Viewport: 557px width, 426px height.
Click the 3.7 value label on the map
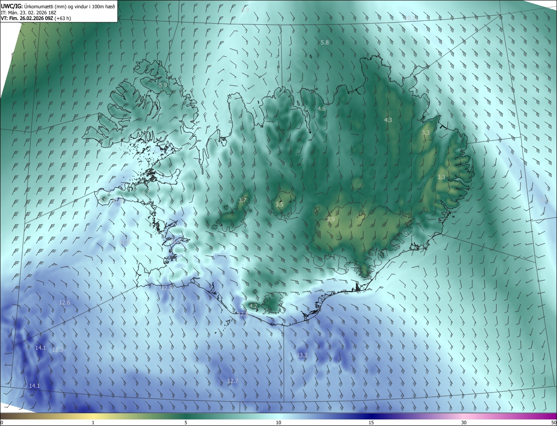(242, 200)
